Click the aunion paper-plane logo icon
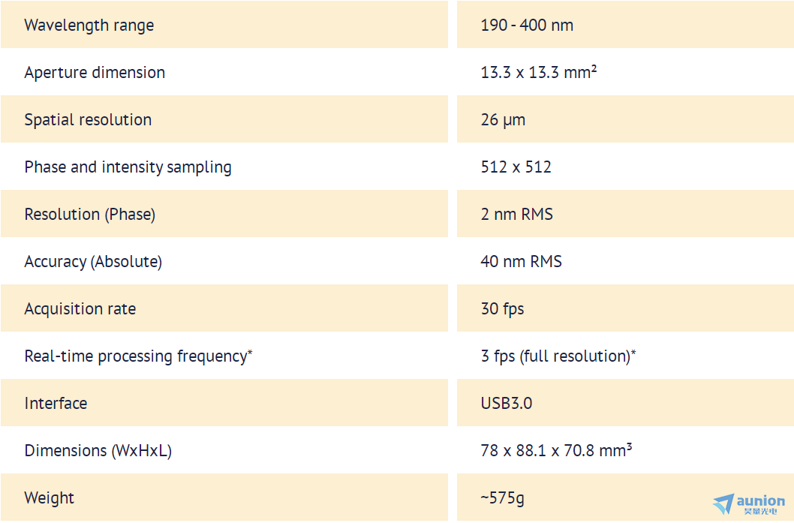The height and width of the screenshot is (523, 794). point(723,503)
